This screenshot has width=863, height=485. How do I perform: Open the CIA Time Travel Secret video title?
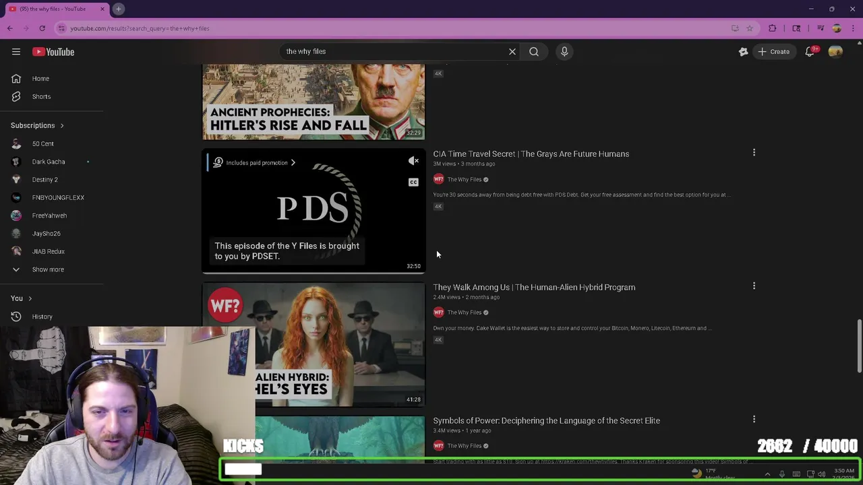[531, 154]
